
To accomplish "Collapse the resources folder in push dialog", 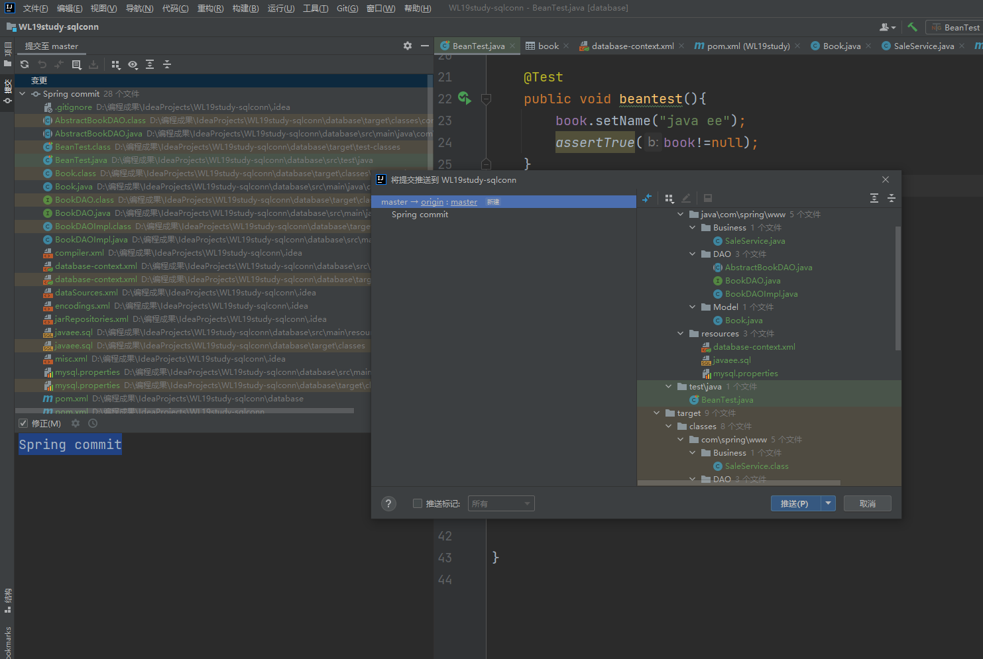I will [680, 333].
